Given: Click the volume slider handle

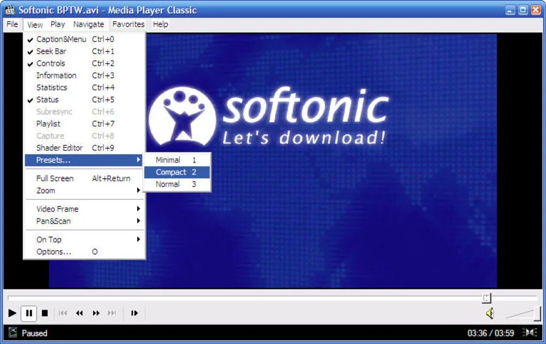Looking at the screenshot, I should (537, 313).
